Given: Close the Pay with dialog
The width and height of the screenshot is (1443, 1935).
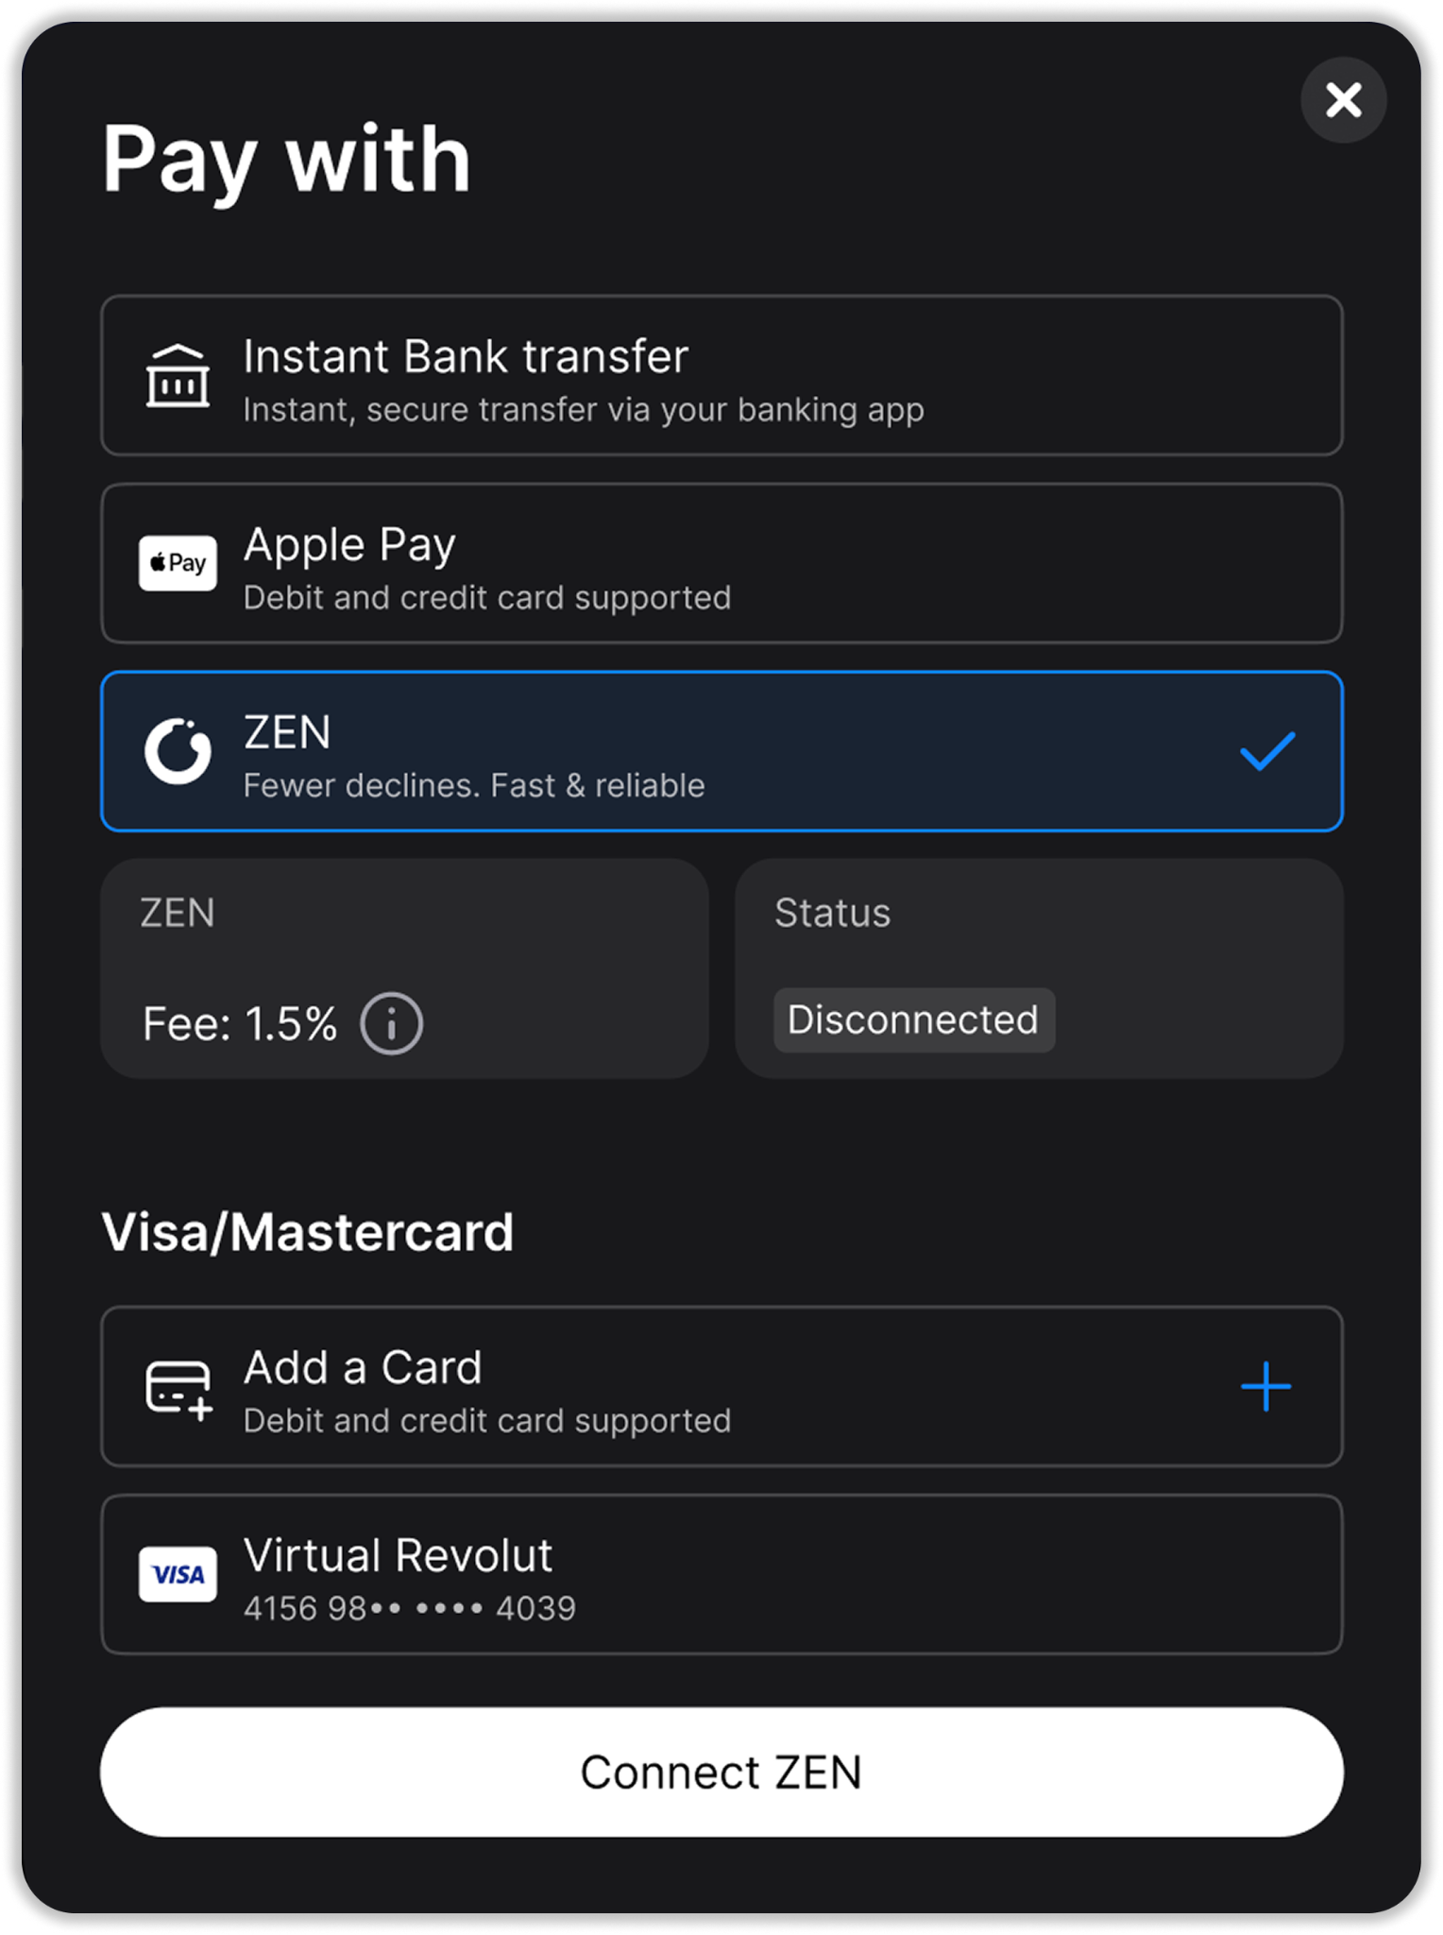Looking at the screenshot, I should (1343, 100).
